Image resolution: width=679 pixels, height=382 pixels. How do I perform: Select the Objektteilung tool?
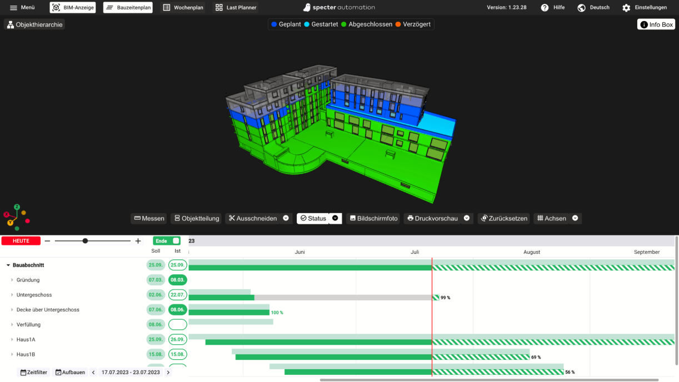[196, 219]
